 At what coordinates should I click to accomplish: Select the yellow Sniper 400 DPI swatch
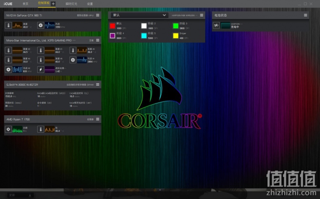click(x=176, y=36)
